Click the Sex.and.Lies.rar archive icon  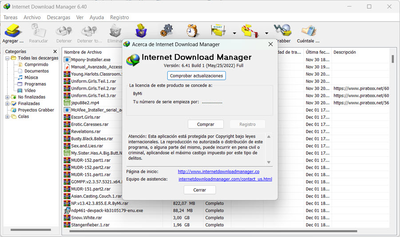[67, 146]
